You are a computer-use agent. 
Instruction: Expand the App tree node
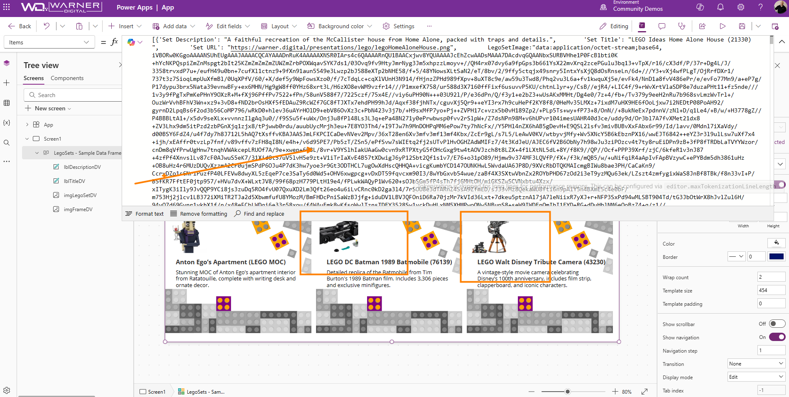click(27, 125)
